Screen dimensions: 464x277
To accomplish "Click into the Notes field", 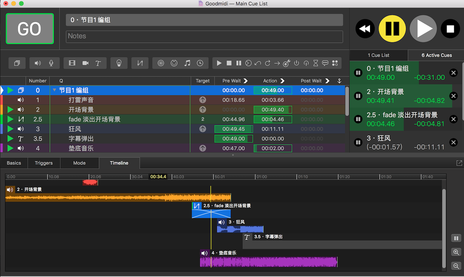I will tap(204, 36).
